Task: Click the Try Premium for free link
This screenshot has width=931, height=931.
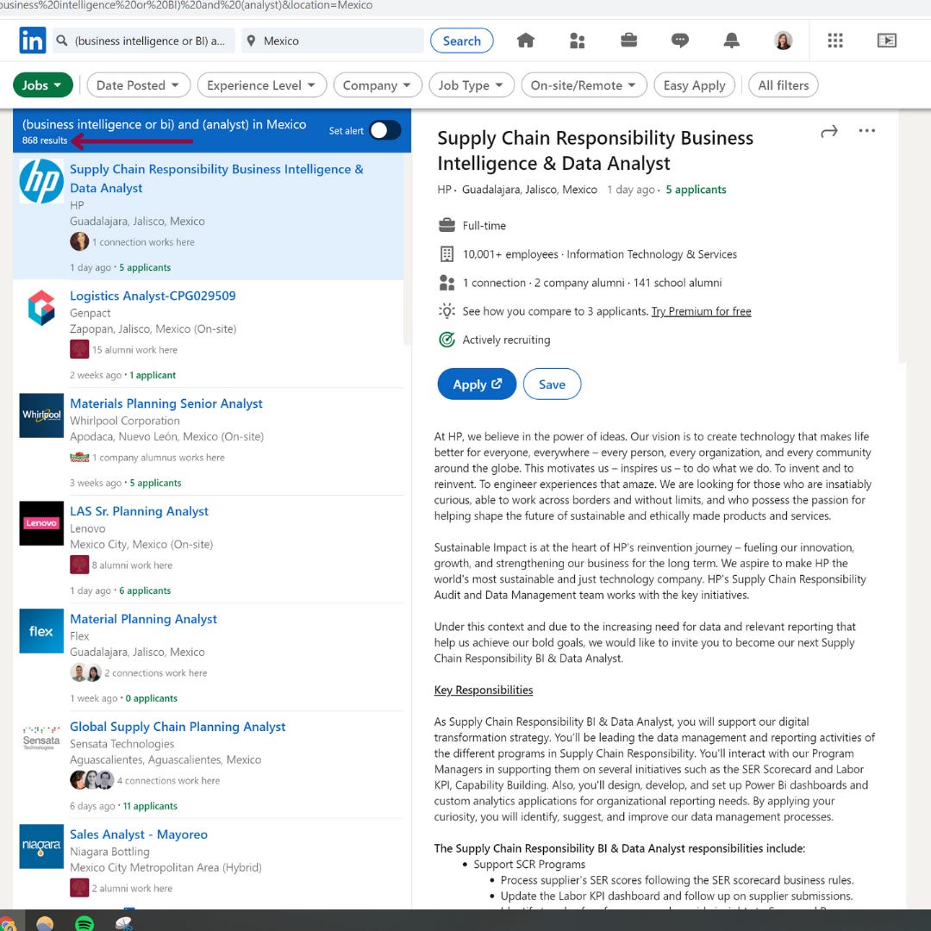Action: (x=701, y=311)
